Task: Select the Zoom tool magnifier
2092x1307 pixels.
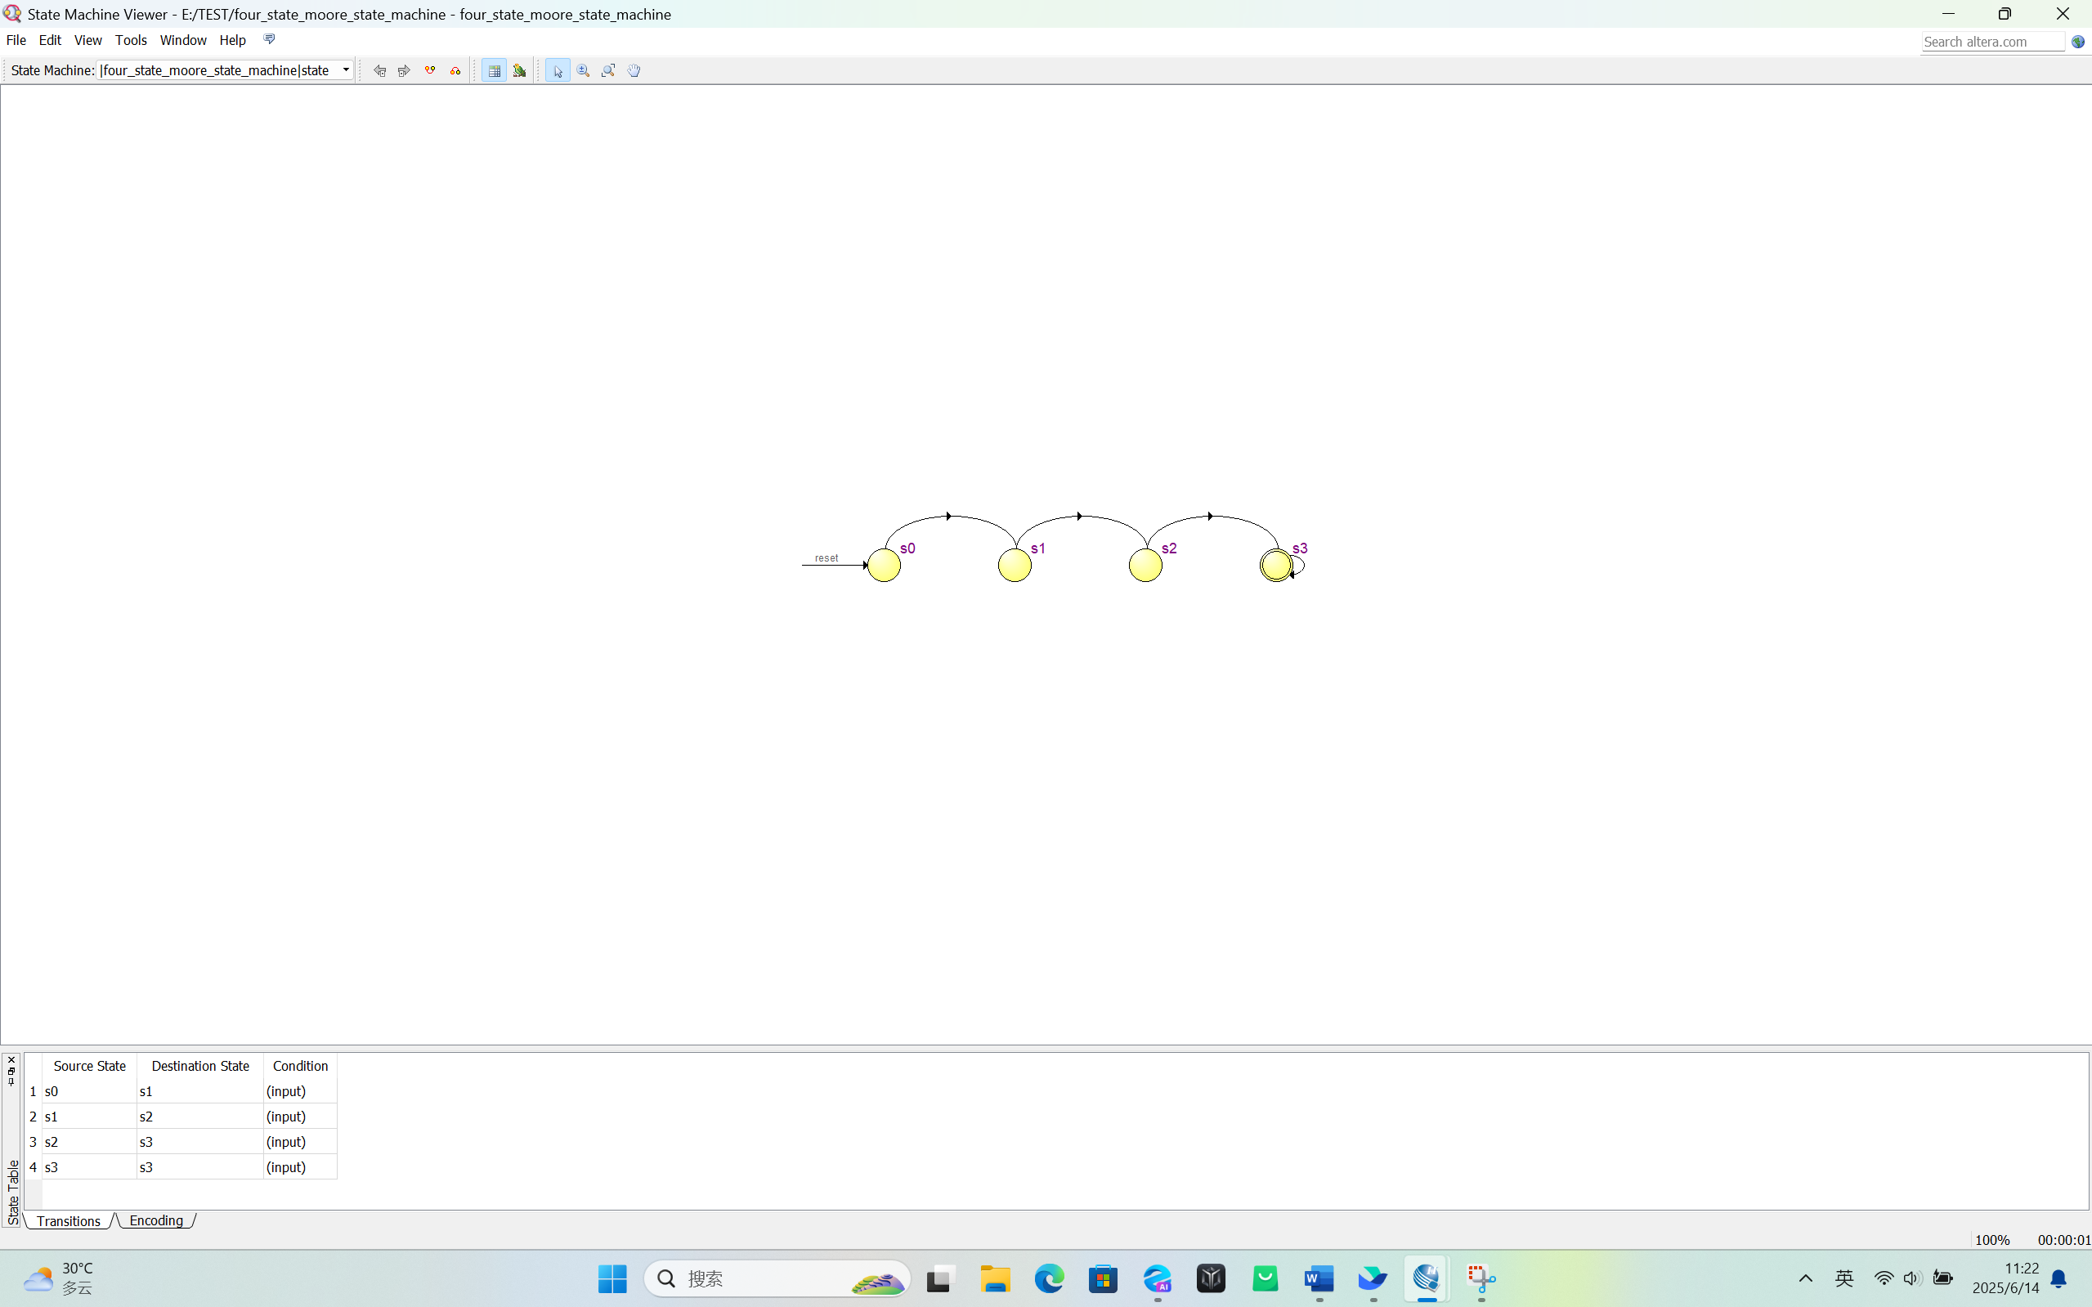Action: coord(584,71)
